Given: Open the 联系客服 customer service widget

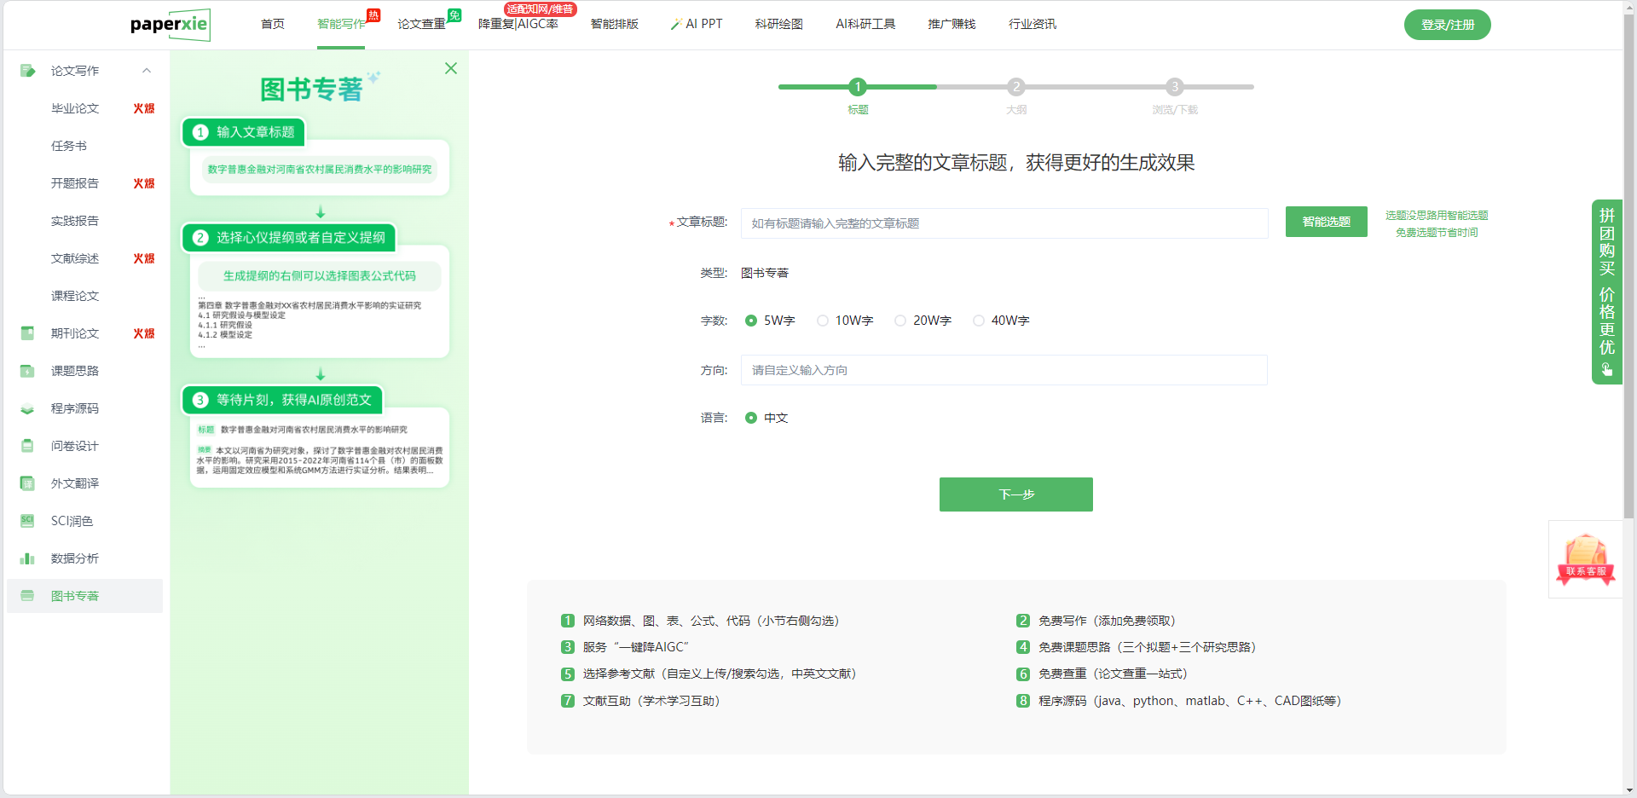Looking at the screenshot, I should click(1585, 559).
